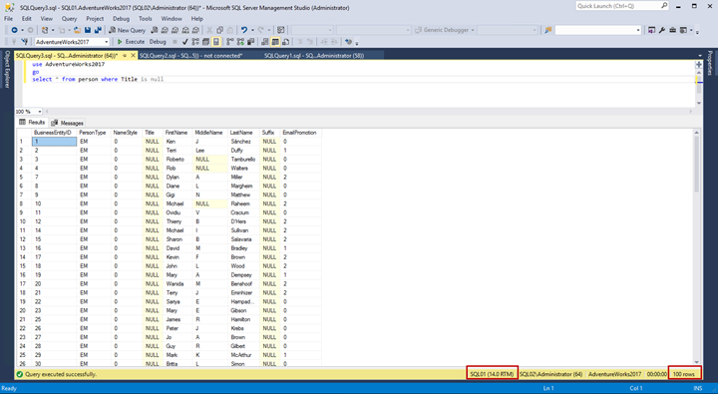This screenshot has width=718, height=394.
Task: Toggle pin on SQLQuery3.sql tab
Action: [125, 56]
